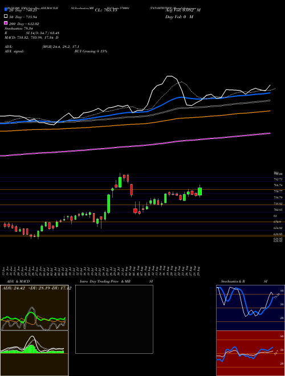Click the 734.79 price axis label
The width and height of the screenshot is (285, 376).
(278, 198)
